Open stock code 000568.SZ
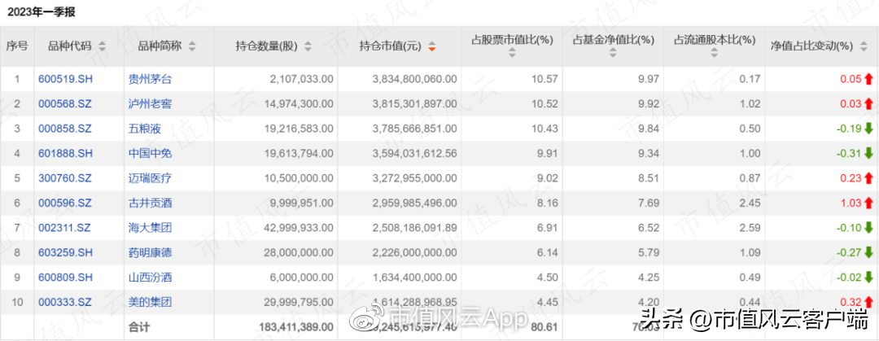Viewport: 879px width, 341px height. 65,103
